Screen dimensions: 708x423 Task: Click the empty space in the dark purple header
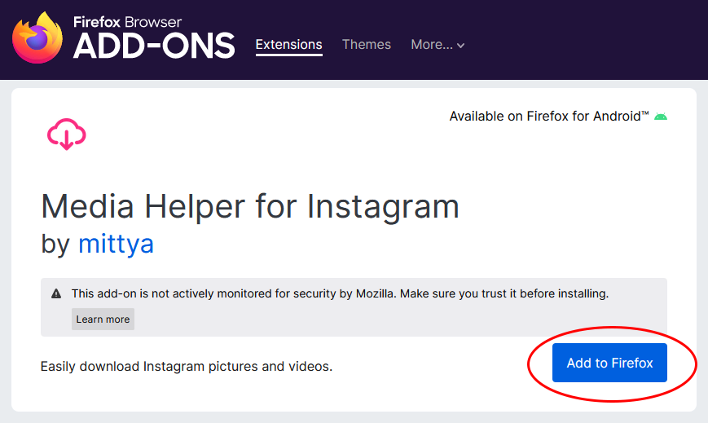click(587, 41)
